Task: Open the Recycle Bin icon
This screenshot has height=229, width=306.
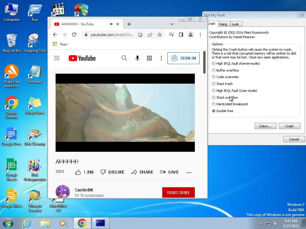Action: 12,43
